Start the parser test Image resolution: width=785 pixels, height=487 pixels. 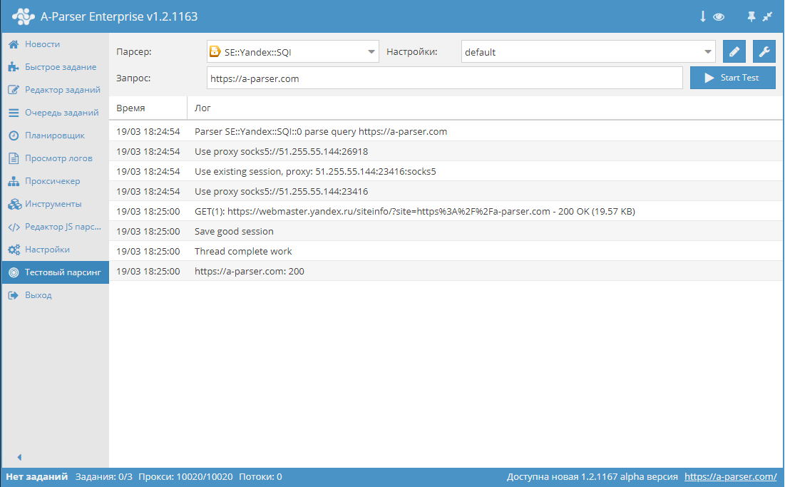click(x=732, y=78)
